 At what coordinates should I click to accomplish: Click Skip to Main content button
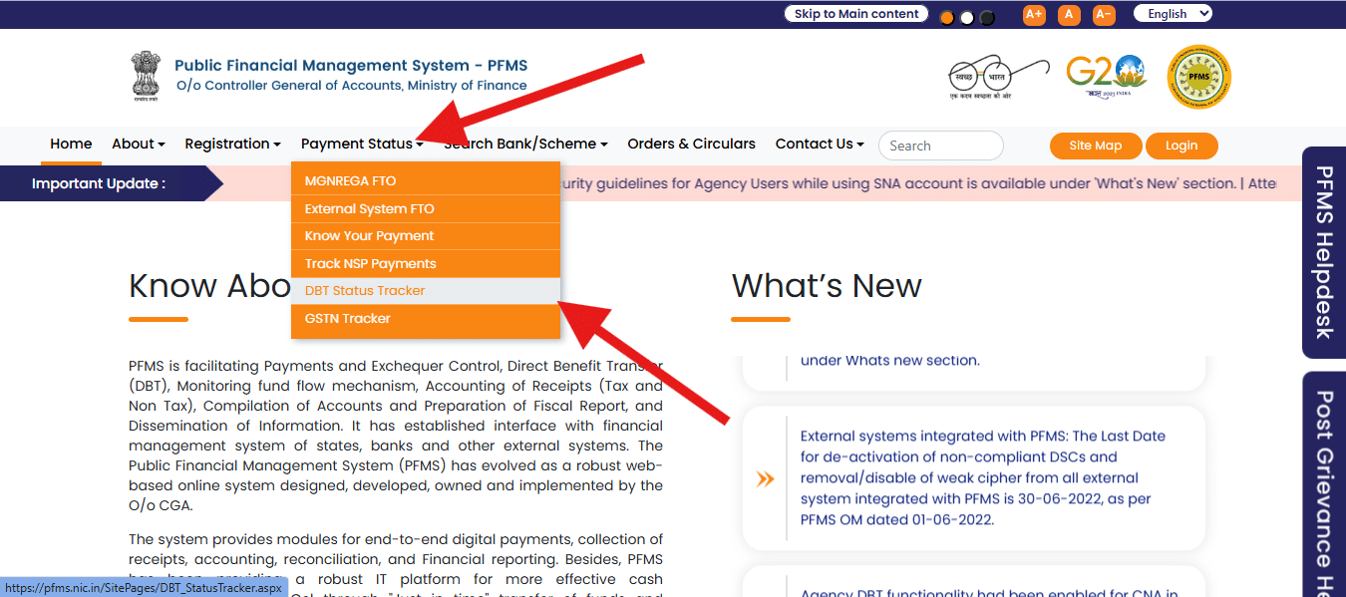point(856,14)
